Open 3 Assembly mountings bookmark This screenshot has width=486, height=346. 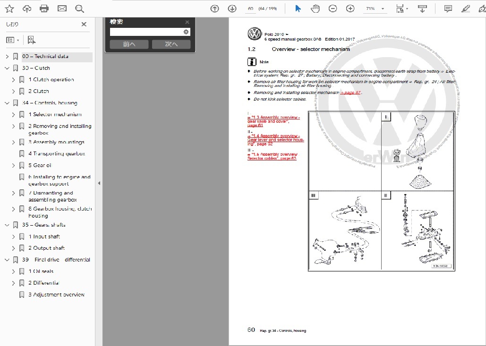(x=56, y=142)
